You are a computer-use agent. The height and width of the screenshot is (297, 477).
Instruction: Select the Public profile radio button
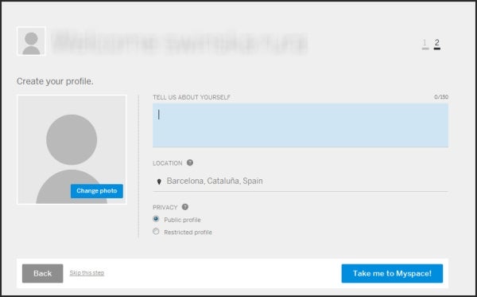tap(156, 219)
